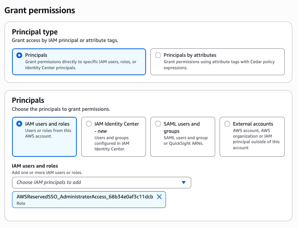Select Principals by attributes radio button
298x228 pixels.
[x=158, y=56]
